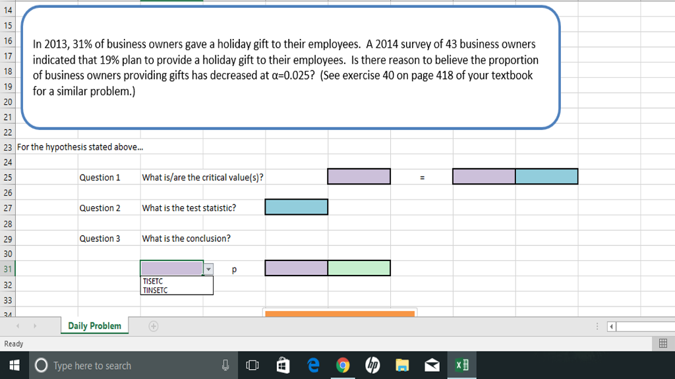
Task: Click the 'Question 3' cell
Action: pos(100,239)
